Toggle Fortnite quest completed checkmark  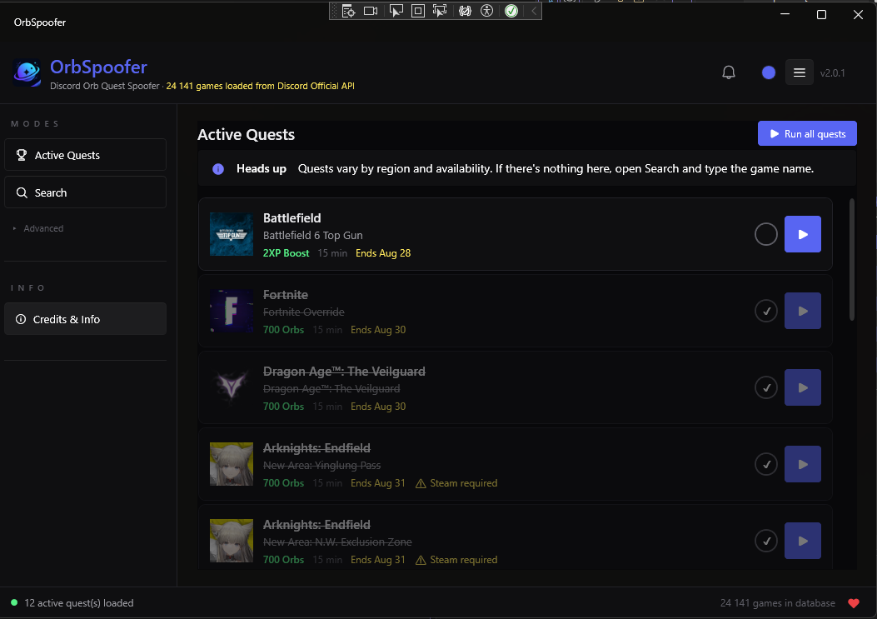(765, 311)
